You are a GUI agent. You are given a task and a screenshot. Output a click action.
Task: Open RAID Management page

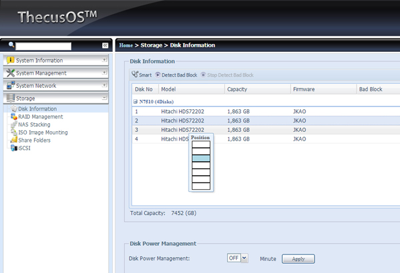40,117
